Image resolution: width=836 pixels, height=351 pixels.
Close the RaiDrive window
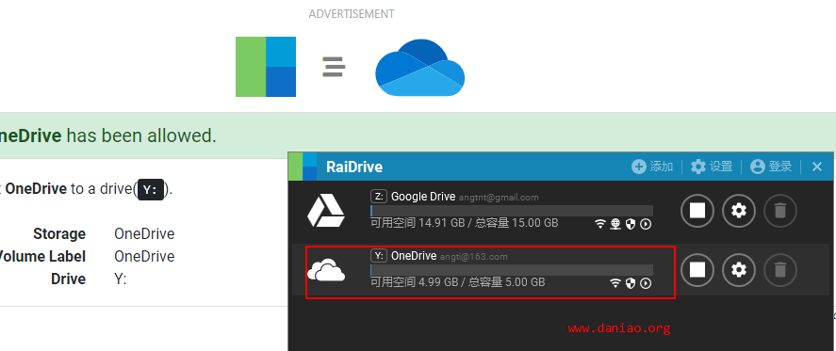tap(817, 167)
